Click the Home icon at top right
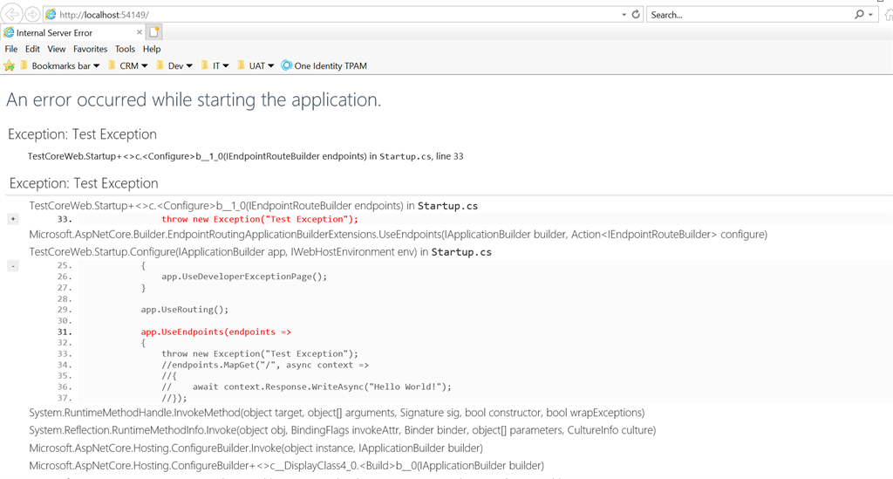The width and height of the screenshot is (893, 479). [x=889, y=15]
